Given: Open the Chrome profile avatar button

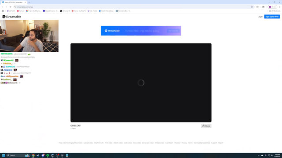Looking at the screenshot, I should [272, 7].
